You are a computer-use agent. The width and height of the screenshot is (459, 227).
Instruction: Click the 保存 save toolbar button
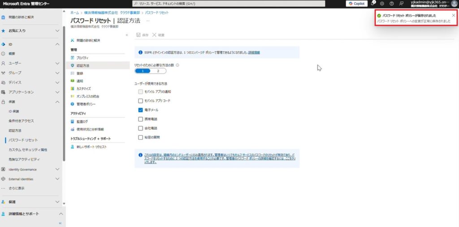(142, 35)
